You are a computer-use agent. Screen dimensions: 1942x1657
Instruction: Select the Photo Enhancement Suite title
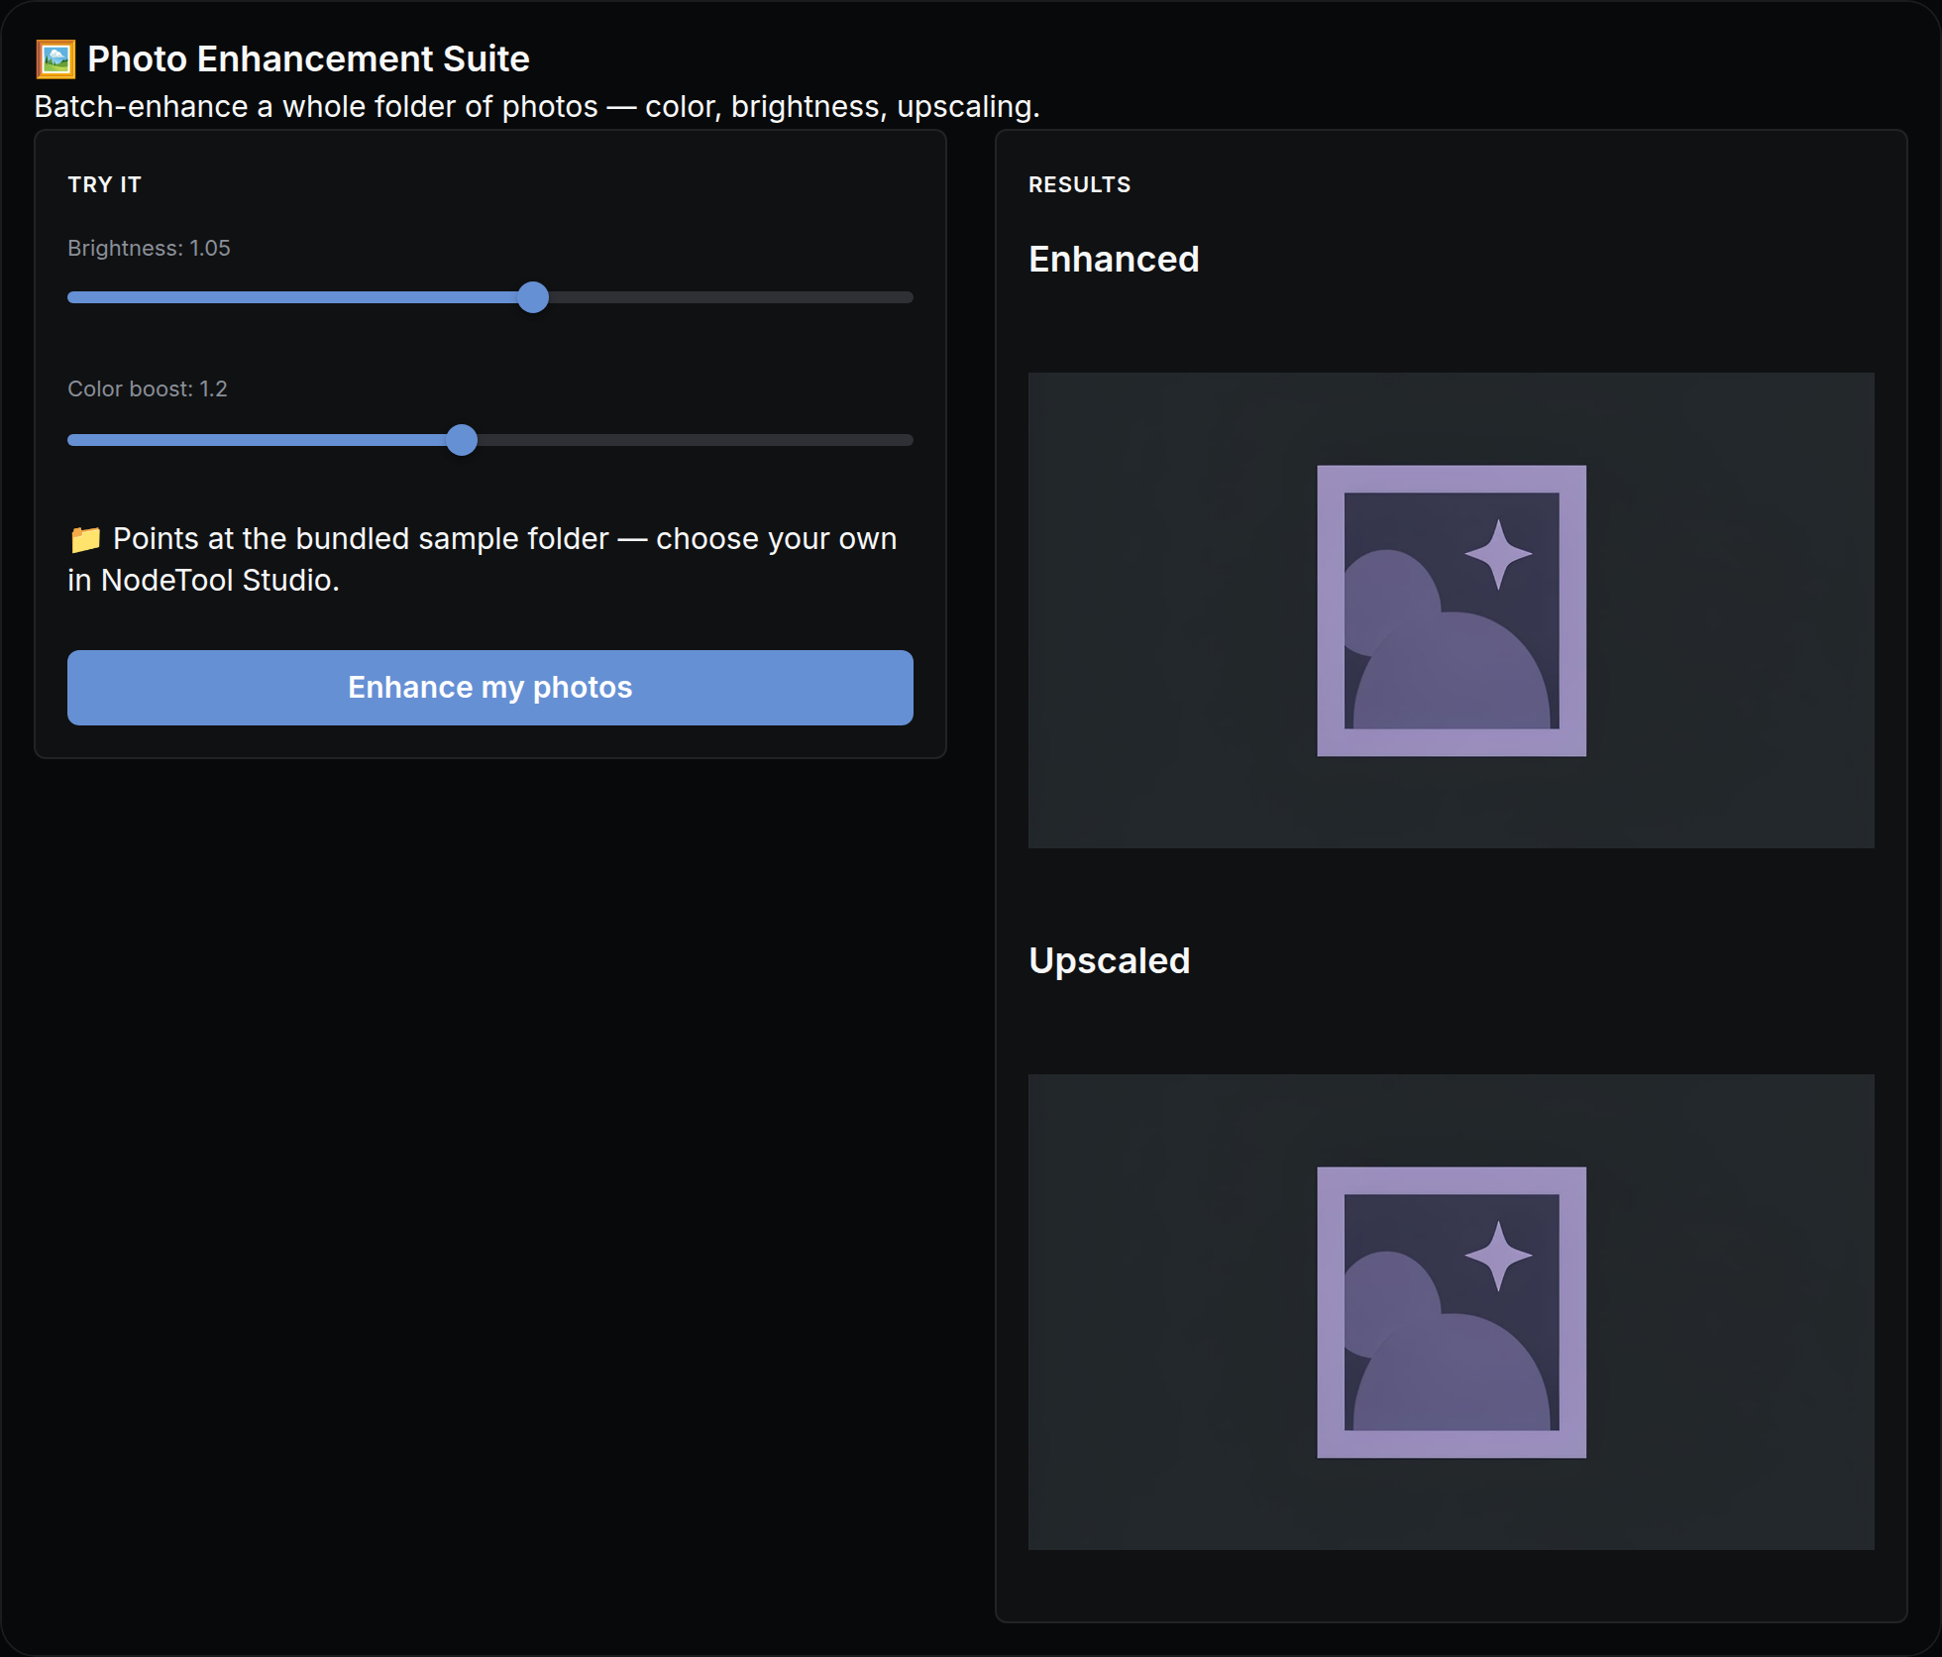pyautogui.click(x=308, y=59)
